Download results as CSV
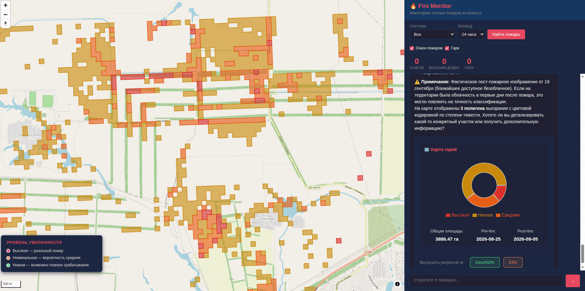Image resolution: width=585 pixels, height=291 pixels. (513, 262)
